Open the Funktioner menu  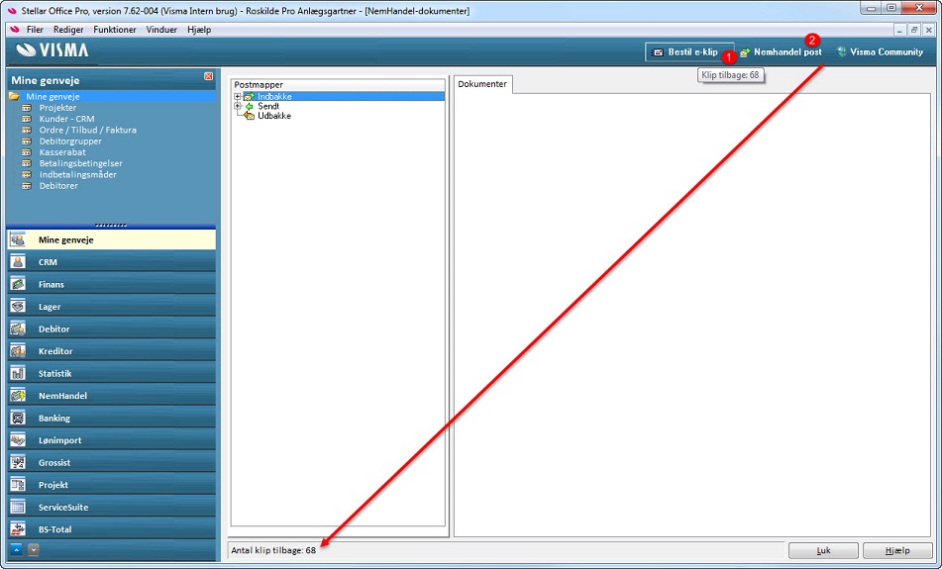coord(114,30)
